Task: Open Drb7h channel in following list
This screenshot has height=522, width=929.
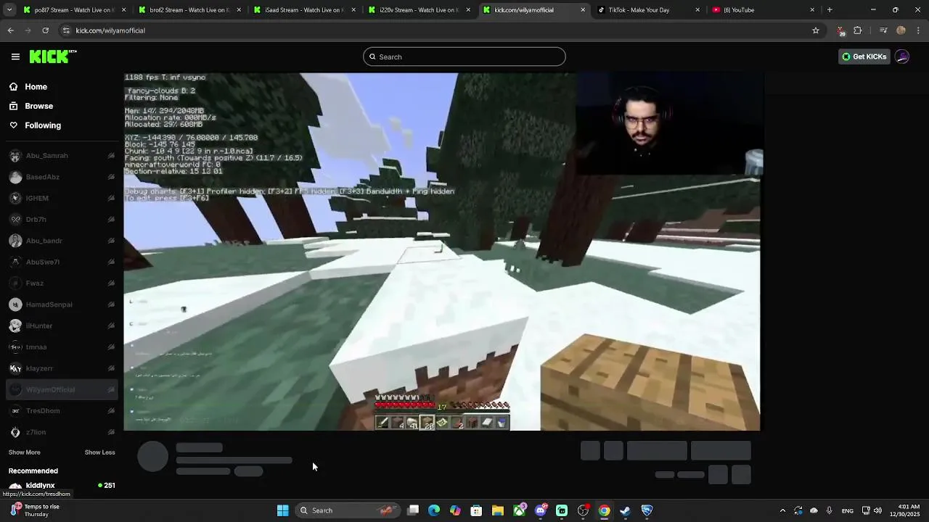Action: 62,220
